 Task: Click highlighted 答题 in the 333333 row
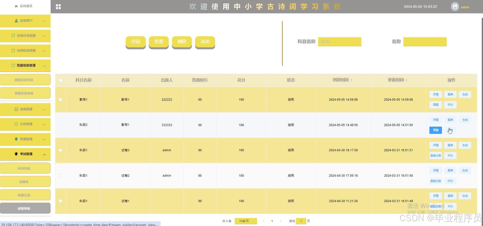pos(436,130)
